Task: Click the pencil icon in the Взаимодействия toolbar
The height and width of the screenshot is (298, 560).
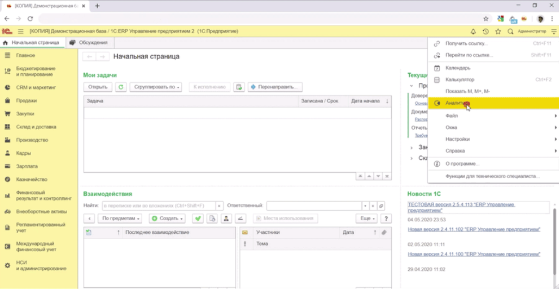Action: coord(240,219)
